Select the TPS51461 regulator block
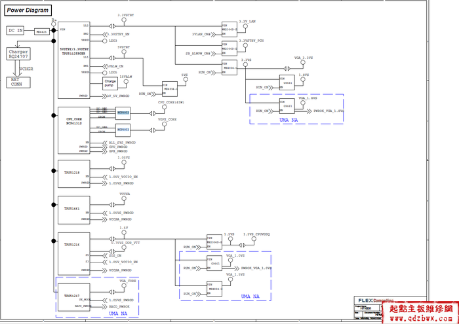Viewport: 459px width, 324px height. (x=73, y=208)
